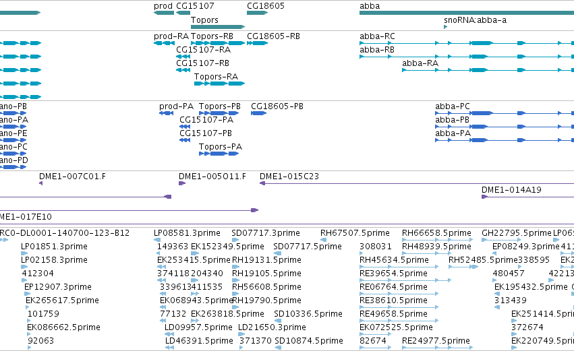574x351 pixels.
Task: Select the LP02158.3prime EST label
Action: click(54, 260)
